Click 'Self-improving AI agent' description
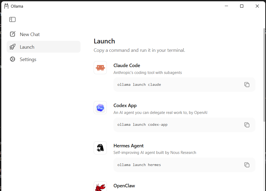 tap(155, 153)
